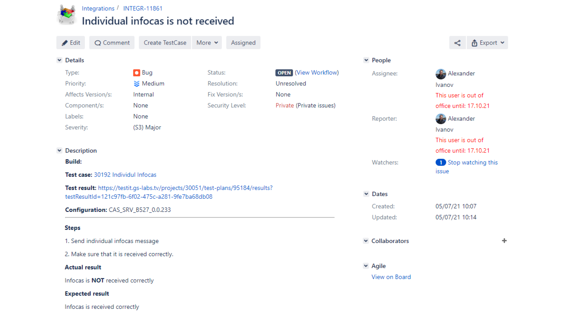Screen dimensions: 564x317
Task: Click the Share icon
Action: [x=457, y=43]
